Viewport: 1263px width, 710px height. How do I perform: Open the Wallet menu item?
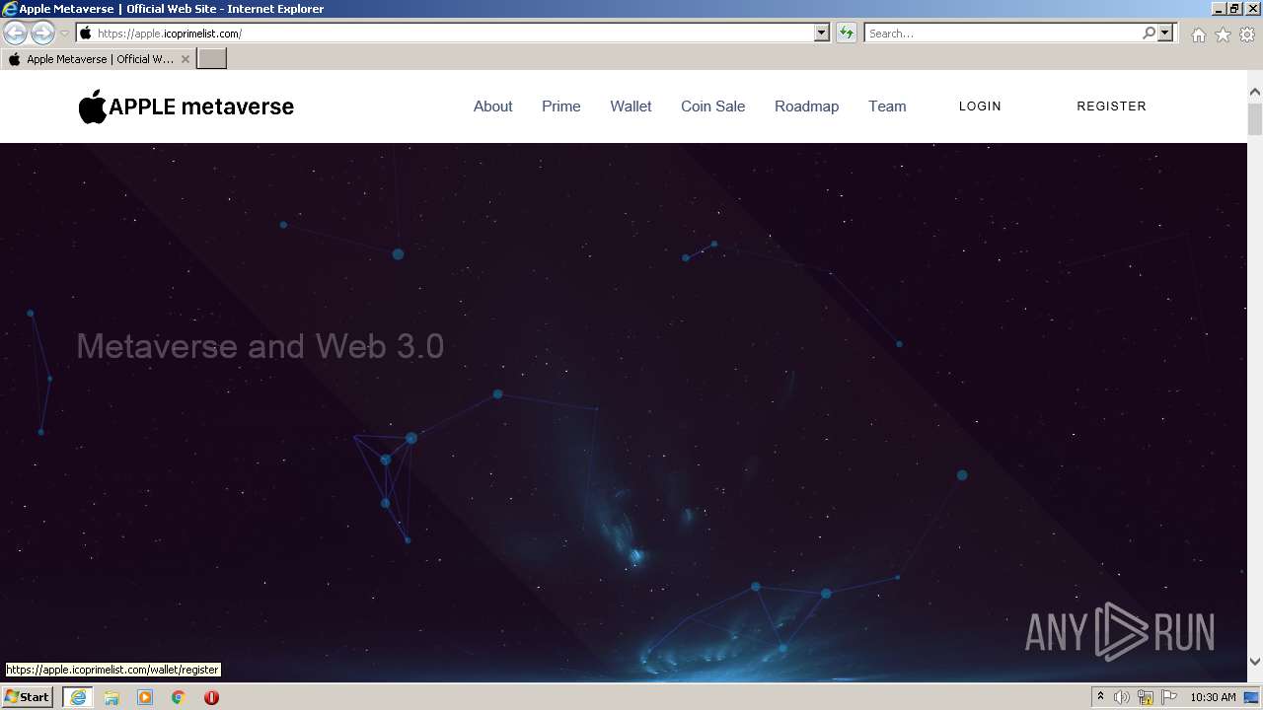631,106
